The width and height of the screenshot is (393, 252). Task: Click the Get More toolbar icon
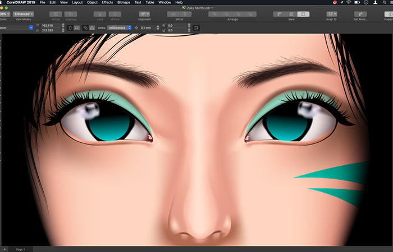[x=359, y=13]
